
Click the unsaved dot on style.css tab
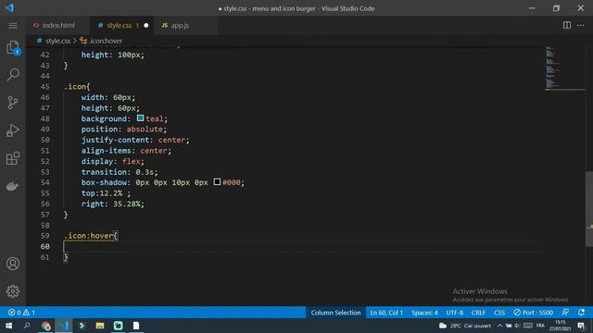point(146,26)
